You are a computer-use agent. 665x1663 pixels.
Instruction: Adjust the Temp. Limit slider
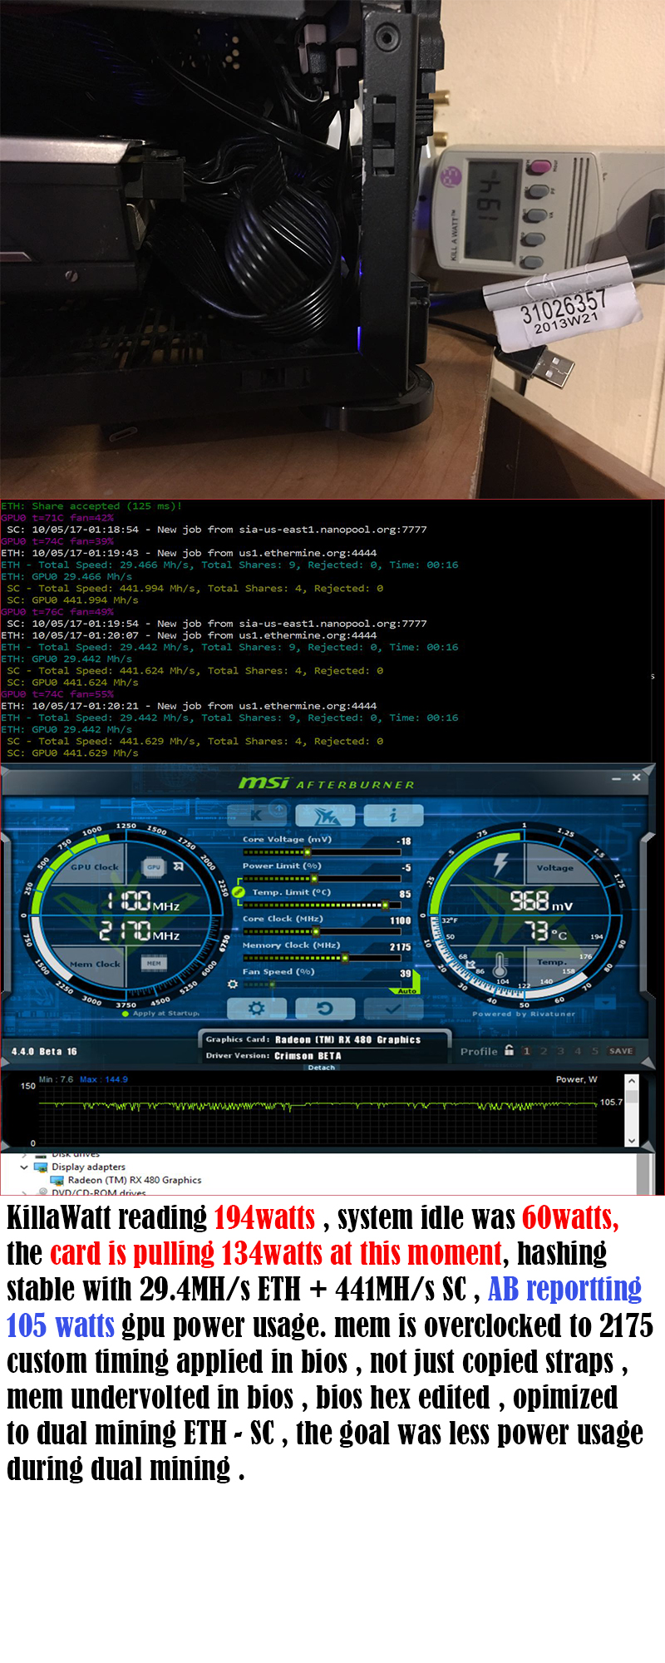pyautogui.click(x=321, y=905)
